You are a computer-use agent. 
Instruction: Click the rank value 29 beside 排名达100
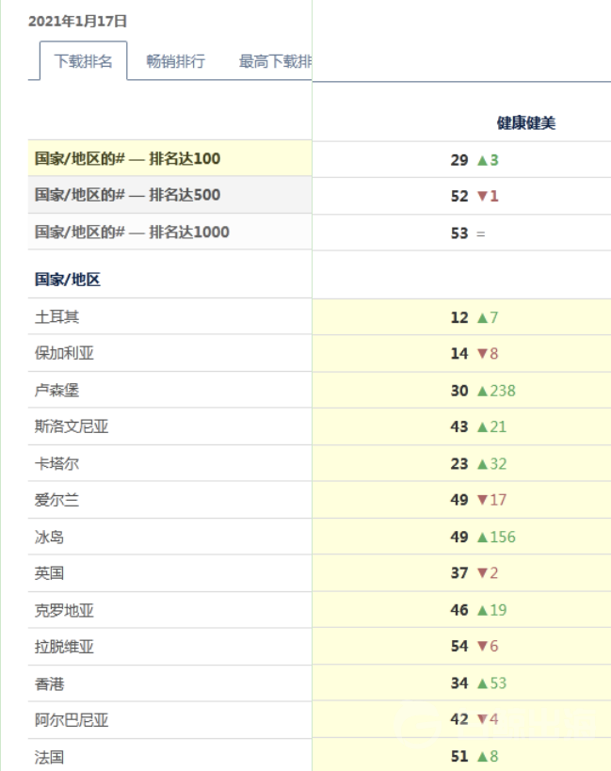(459, 159)
